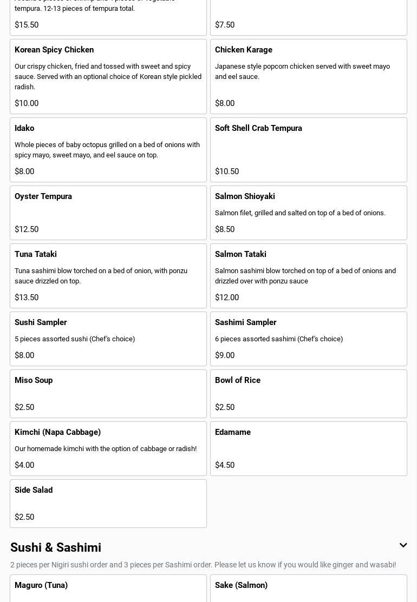Select the Sashimi Sampler card

309,339
